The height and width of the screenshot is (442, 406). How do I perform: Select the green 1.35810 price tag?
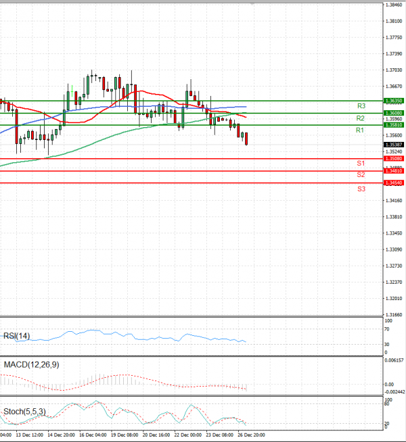[x=394, y=125]
